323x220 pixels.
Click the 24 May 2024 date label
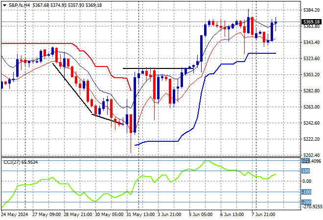[14, 214]
